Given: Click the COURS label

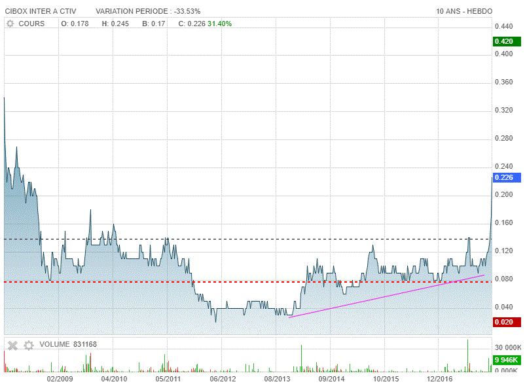Looking at the screenshot, I should 31,24.
